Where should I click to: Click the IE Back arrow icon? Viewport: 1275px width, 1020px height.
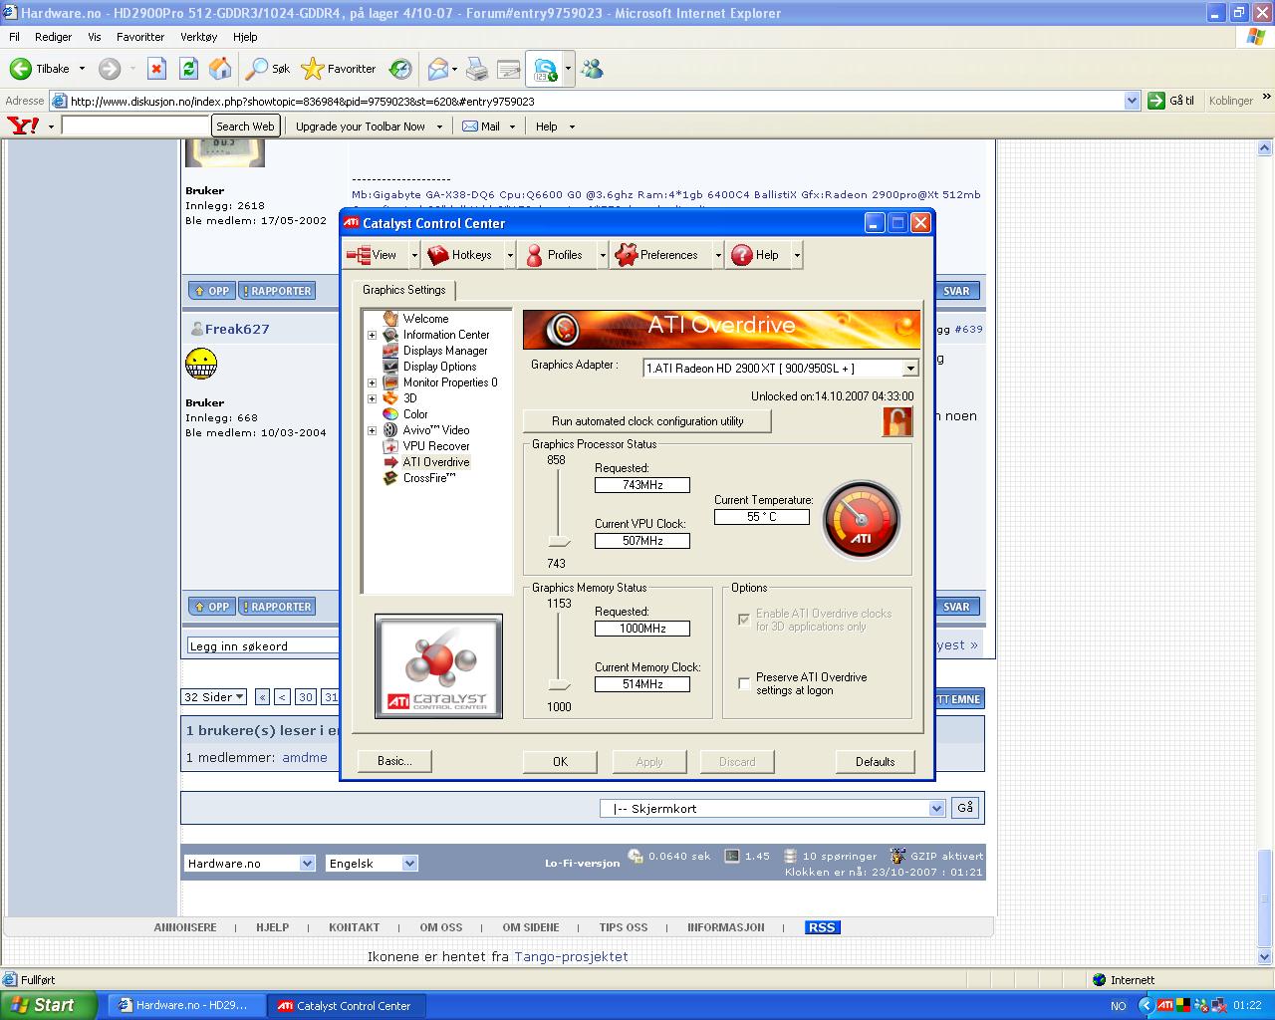tap(20, 69)
